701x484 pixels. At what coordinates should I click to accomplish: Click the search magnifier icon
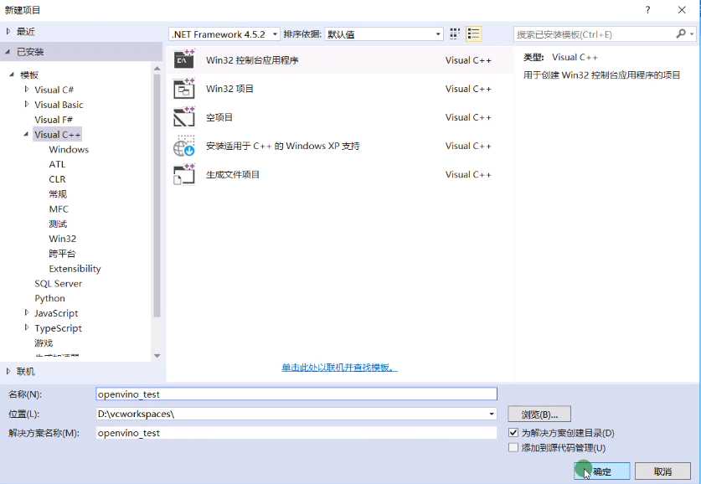[x=681, y=33]
